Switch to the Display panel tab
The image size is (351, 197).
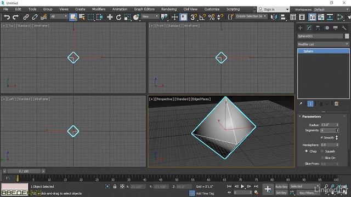tap(335, 28)
